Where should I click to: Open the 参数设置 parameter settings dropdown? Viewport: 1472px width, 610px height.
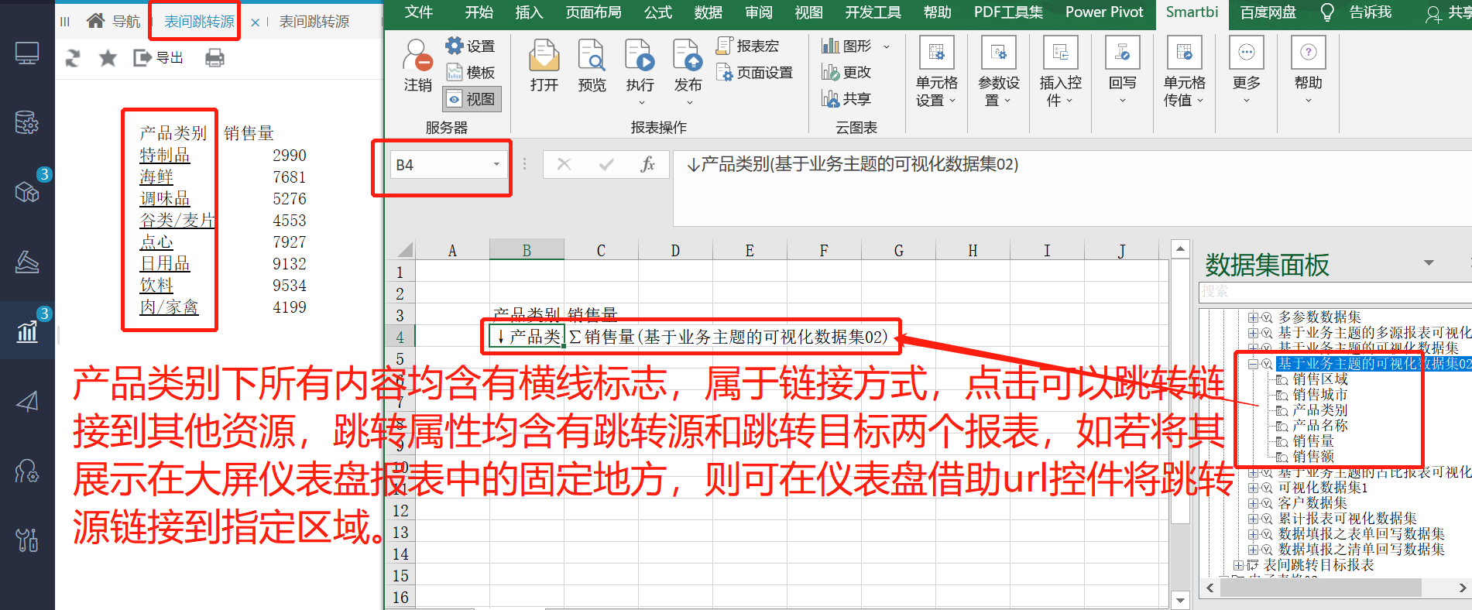tap(999, 72)
